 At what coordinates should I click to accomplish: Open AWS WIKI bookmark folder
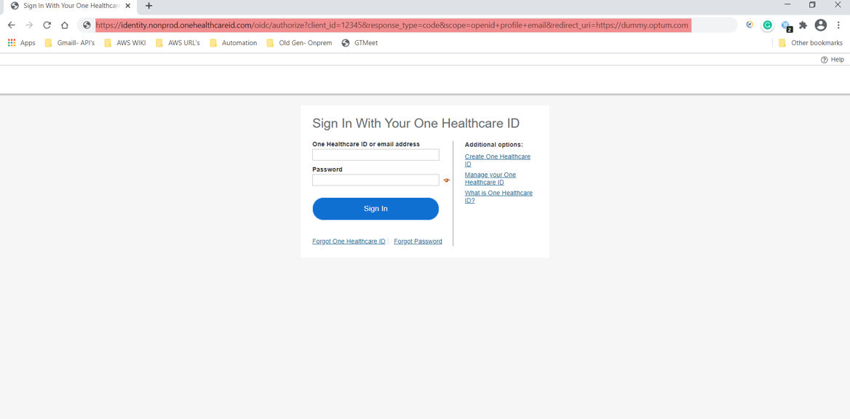[x=124, y=43]
